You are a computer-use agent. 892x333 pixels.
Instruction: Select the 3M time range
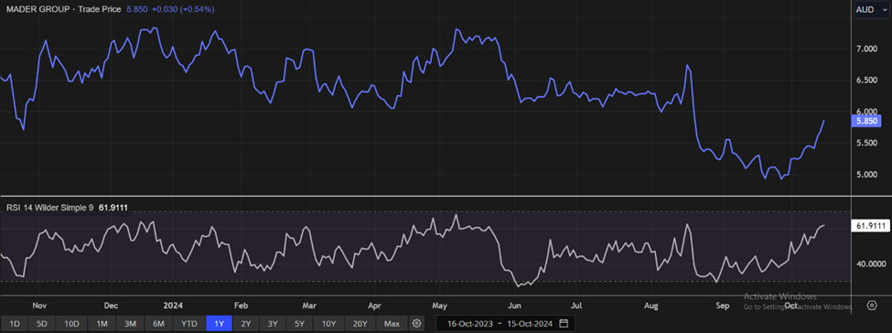tap(130, 323)
